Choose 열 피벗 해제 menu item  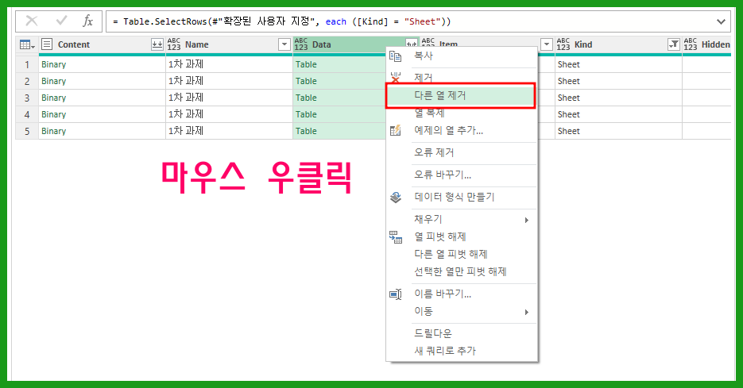(x=462, y=236)
